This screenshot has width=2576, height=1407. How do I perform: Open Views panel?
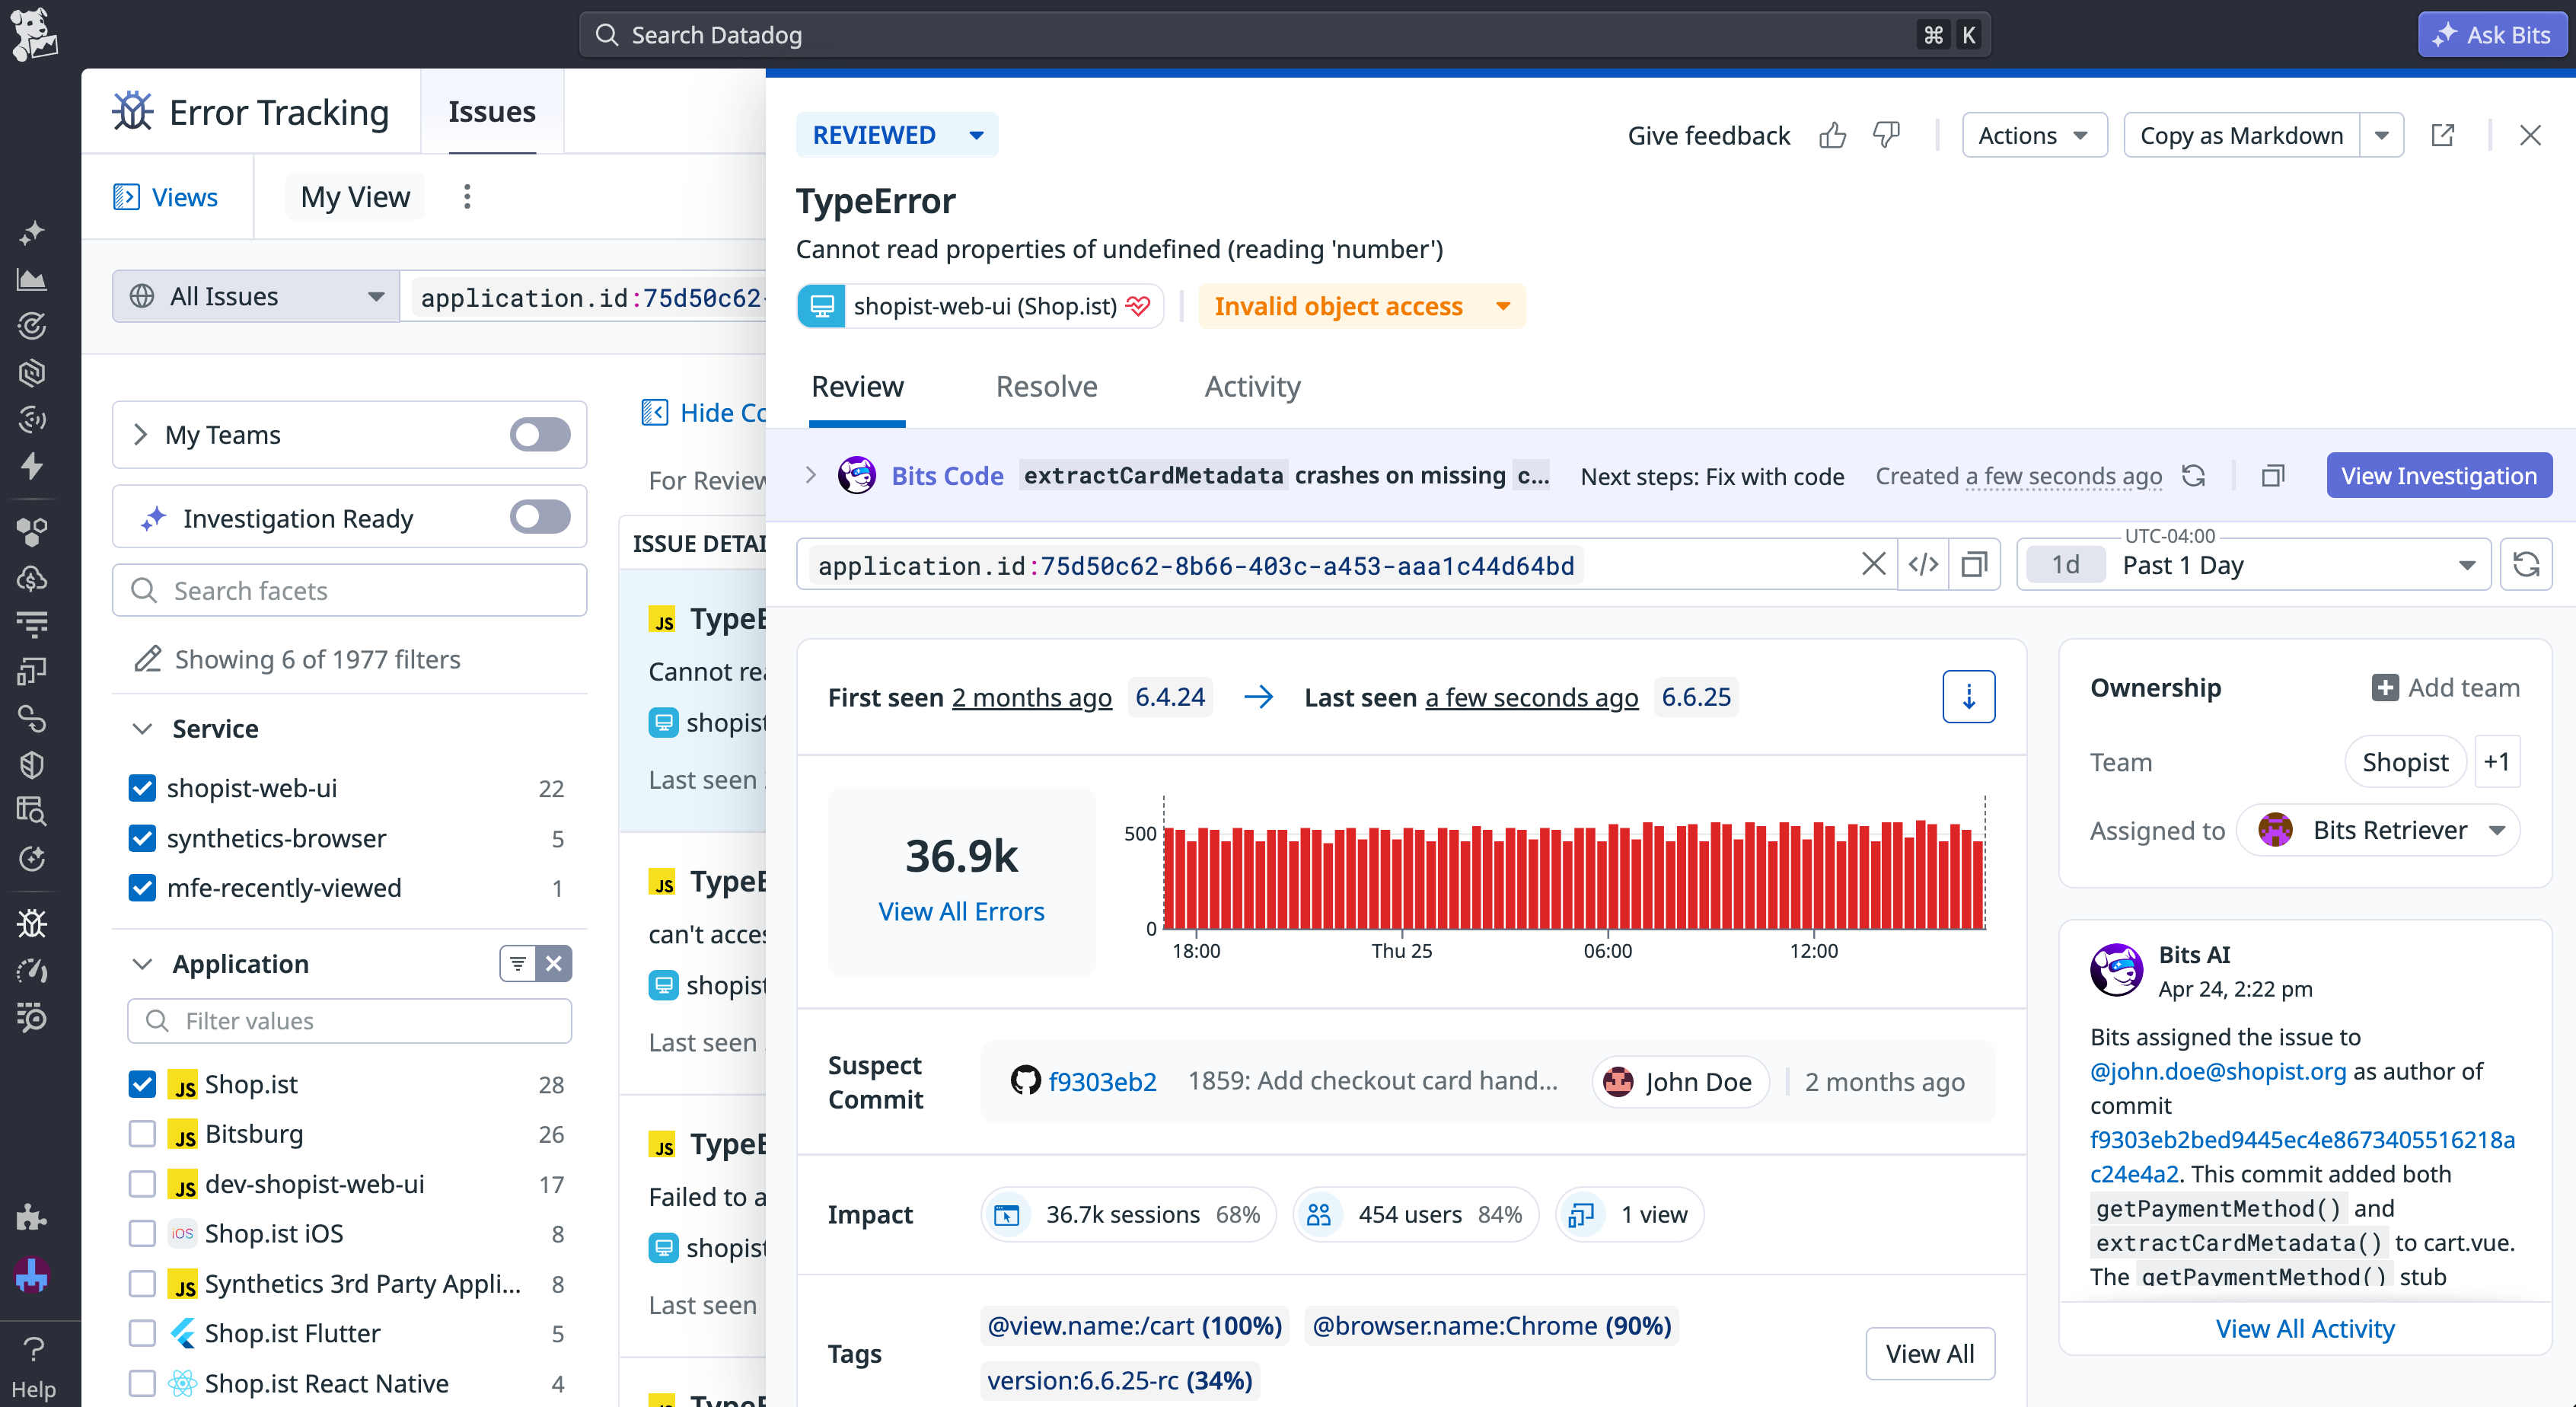(x=166, y=197)
